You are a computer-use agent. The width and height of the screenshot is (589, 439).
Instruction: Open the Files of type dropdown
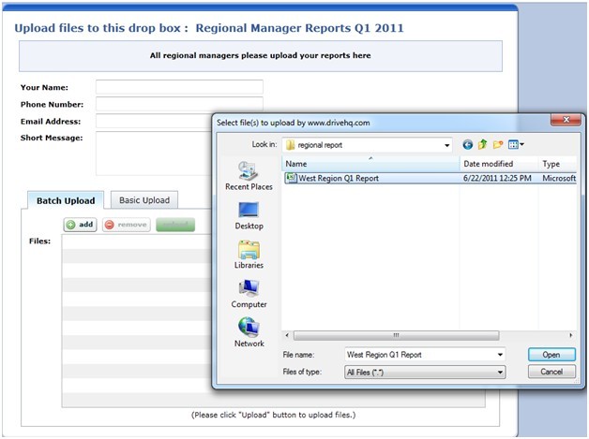[x=500, y=372]
